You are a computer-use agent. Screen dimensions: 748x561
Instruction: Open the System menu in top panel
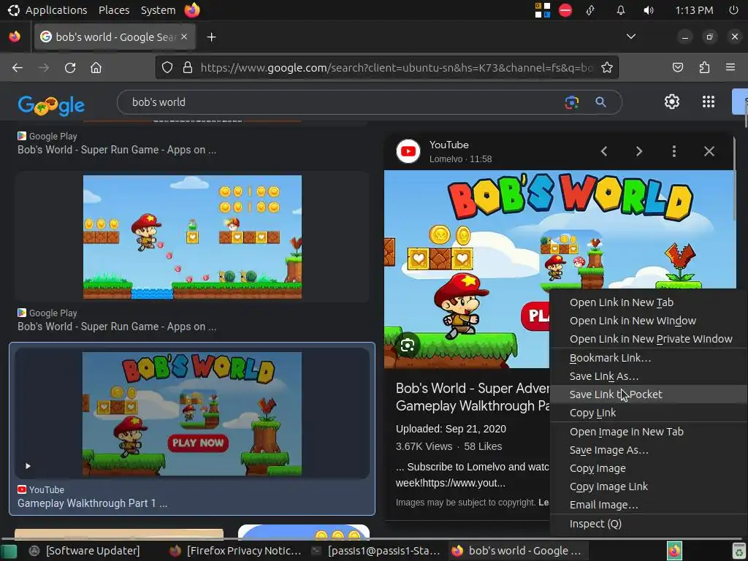(158, 10)
